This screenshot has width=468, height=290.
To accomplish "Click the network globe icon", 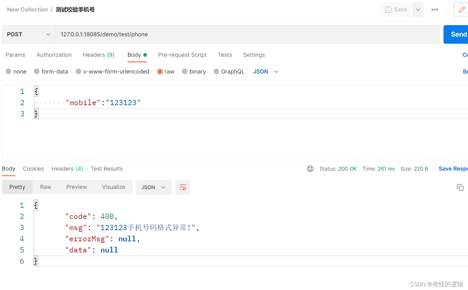I will pos(310,169).
